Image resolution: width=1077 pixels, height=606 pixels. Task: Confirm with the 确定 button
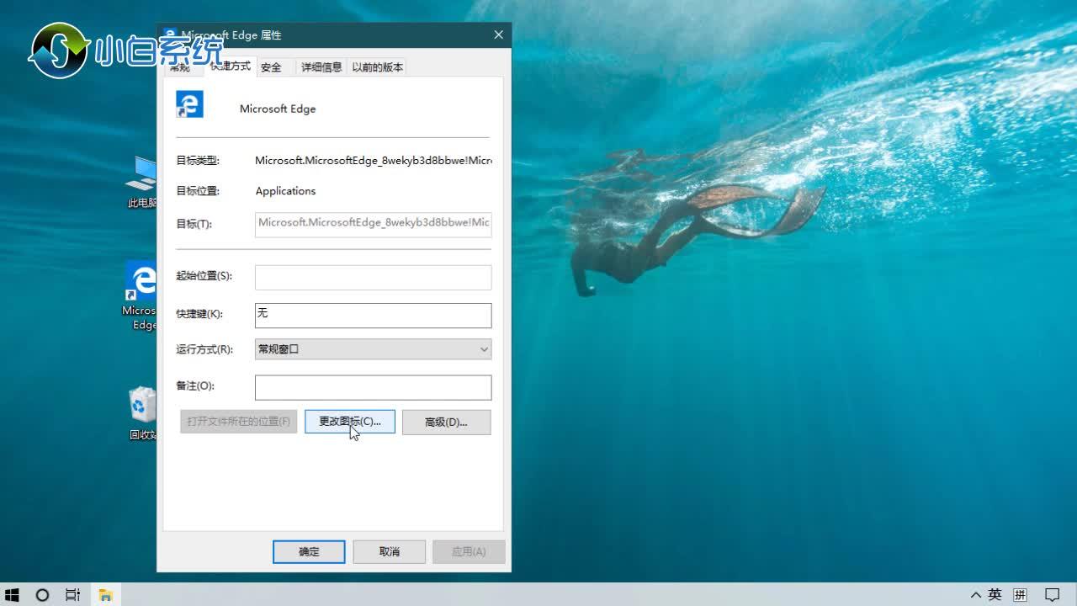309,551
